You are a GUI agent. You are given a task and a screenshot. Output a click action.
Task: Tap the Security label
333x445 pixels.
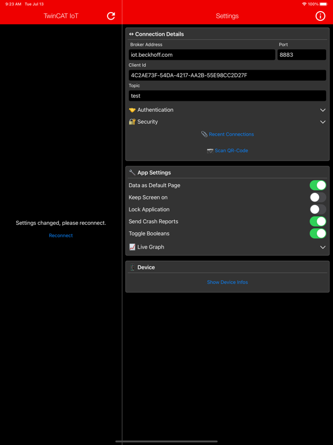tap(147, 122)
